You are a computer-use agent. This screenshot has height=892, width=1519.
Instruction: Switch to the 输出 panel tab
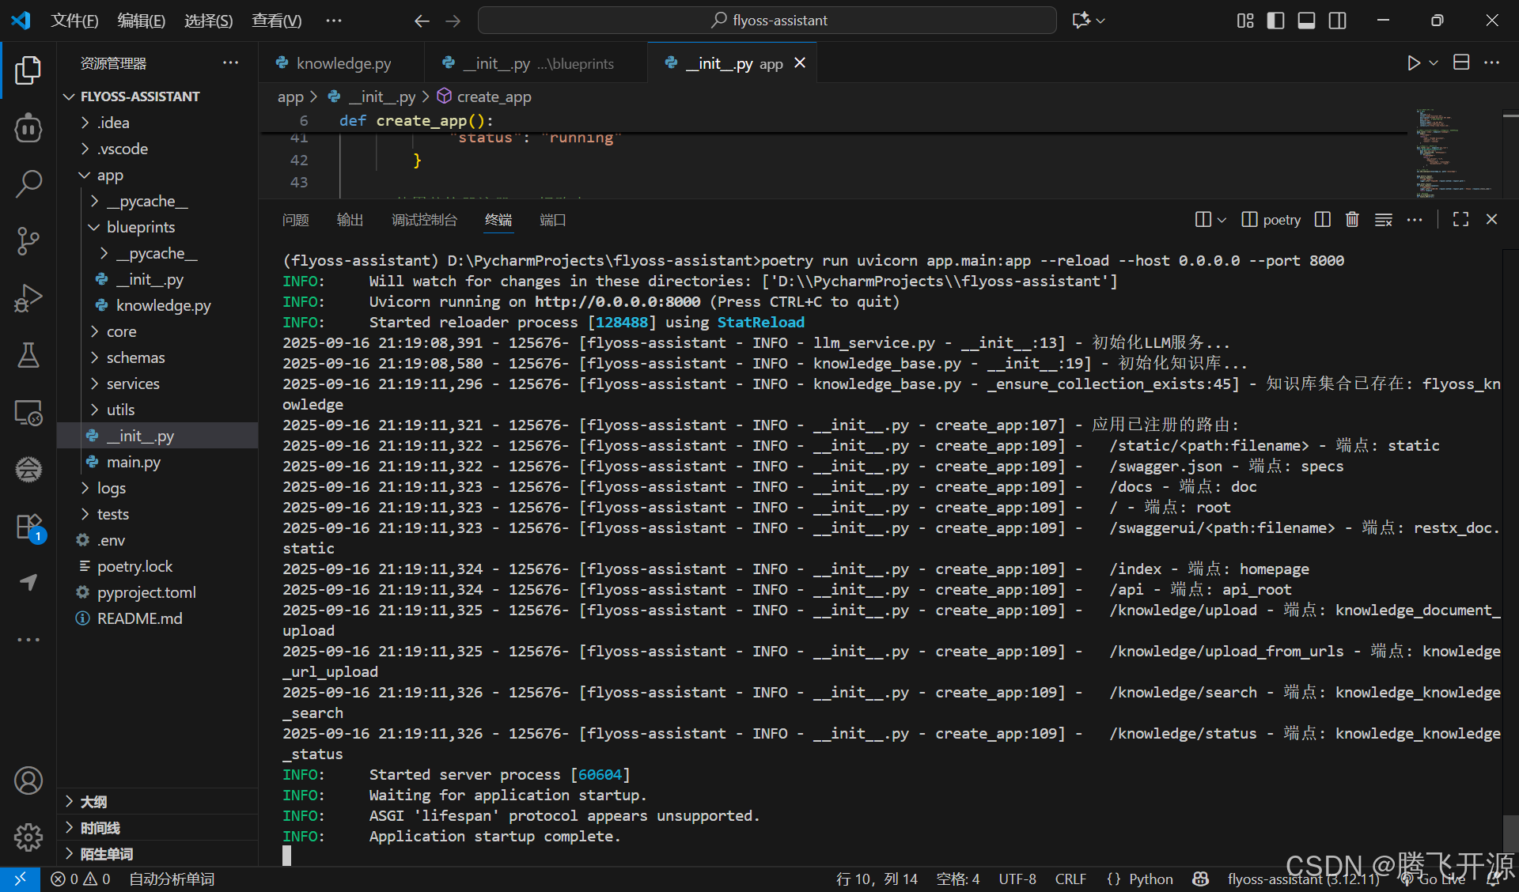350,220
